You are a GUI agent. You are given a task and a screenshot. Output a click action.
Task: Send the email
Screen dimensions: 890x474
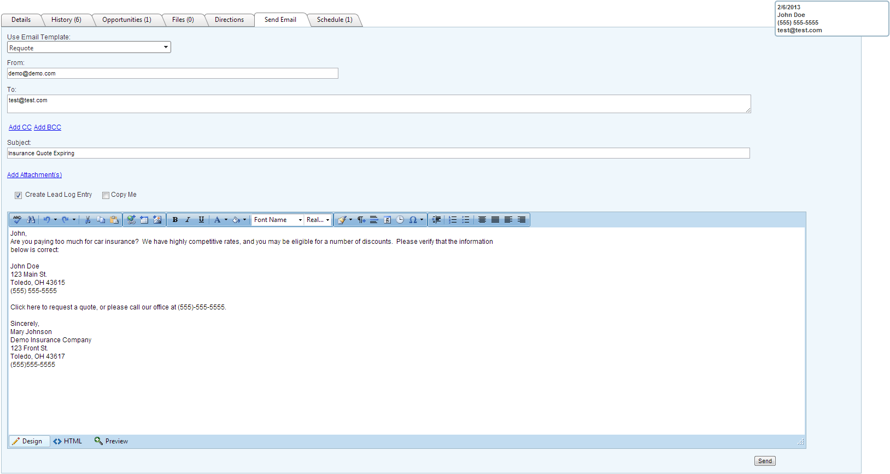click(x=765, y=461)
